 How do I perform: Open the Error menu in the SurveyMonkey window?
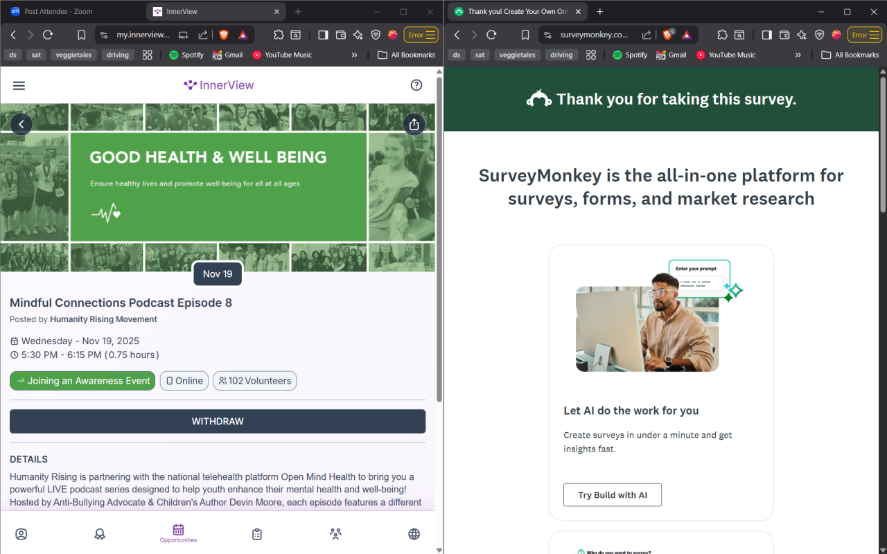click(x=865, y=35)
